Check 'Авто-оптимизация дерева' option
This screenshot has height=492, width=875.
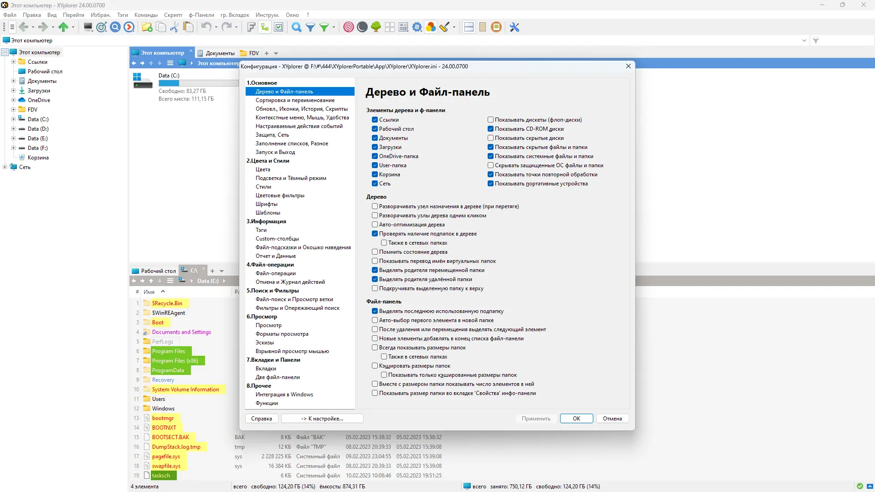click(x=375, y=225)
